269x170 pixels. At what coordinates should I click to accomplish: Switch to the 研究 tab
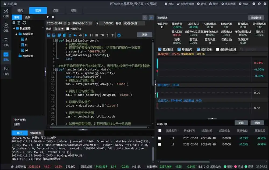tap(20, 10)
